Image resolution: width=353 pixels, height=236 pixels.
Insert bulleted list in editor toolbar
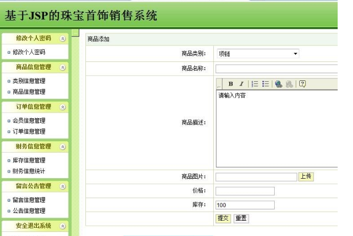(266, 84)
